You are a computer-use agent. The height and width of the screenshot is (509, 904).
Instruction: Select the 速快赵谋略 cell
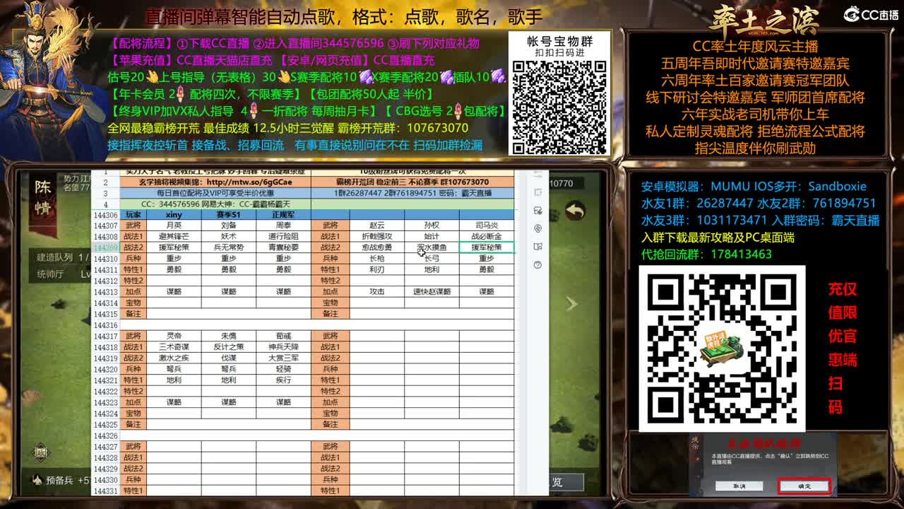pyautogui.click(x=432, y=291)
